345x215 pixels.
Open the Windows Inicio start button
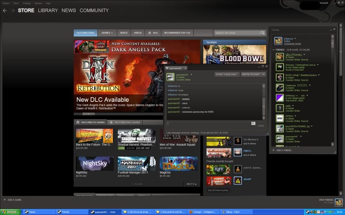[x=10, y=212]
